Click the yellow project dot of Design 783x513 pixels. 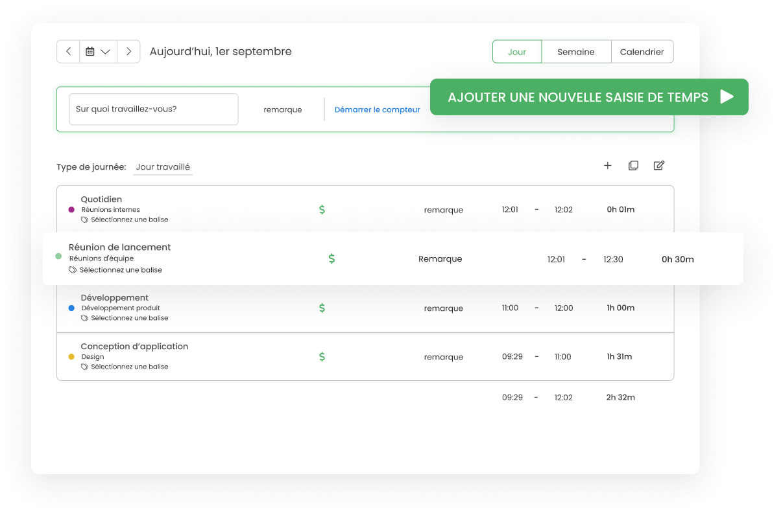pos(71,357)
